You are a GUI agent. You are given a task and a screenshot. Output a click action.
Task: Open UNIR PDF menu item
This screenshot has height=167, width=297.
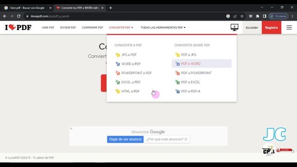[x=48, y=27]
